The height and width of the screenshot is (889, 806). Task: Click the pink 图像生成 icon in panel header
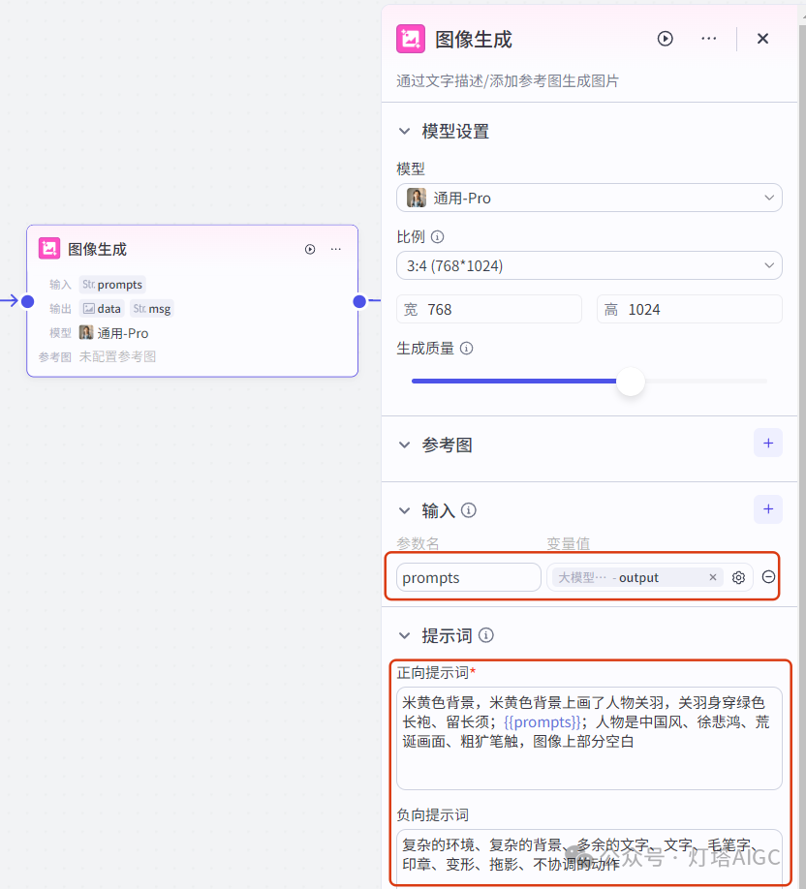pos(411,39)
